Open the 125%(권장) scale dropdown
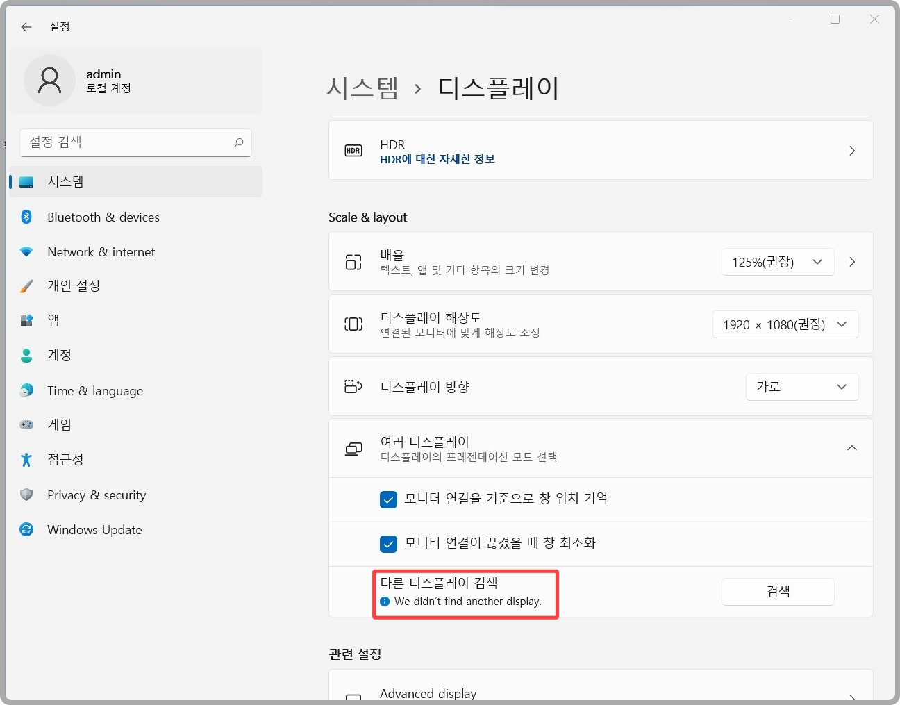Viewport: 900px width, 705px height. (777, 262)
